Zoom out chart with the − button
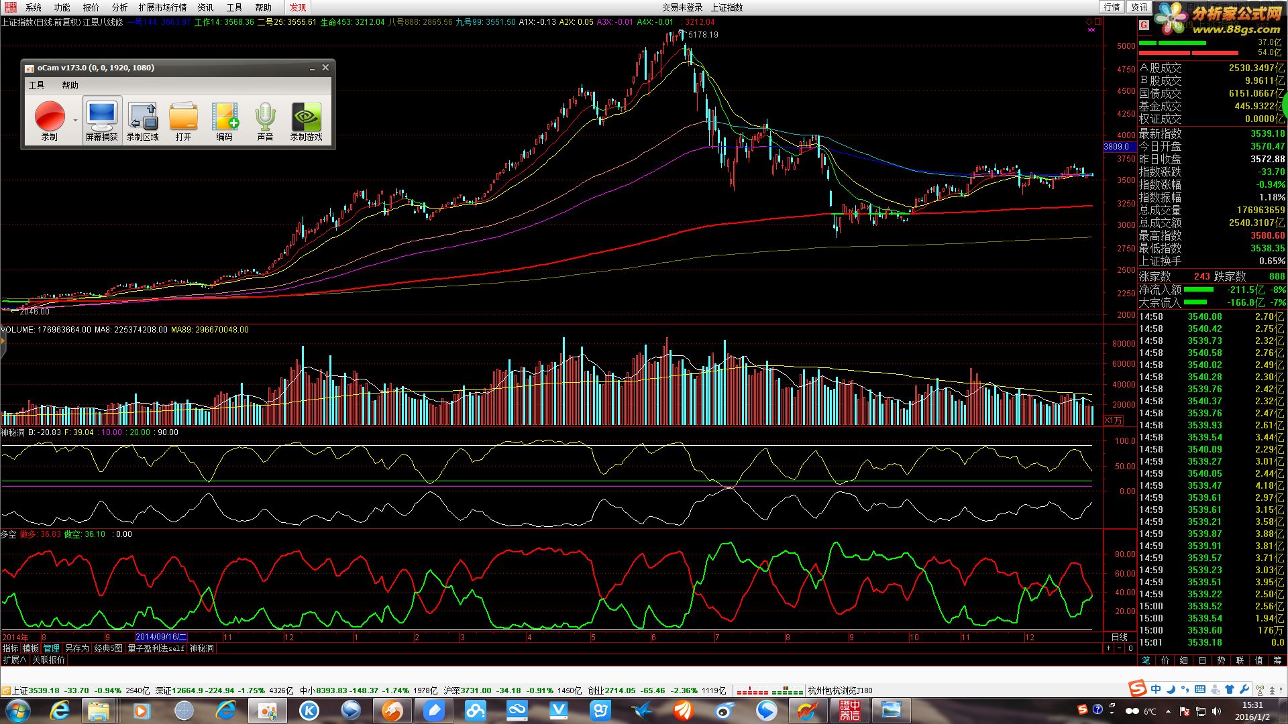This screenshot has width=1288, height=724. (1119, 648)
